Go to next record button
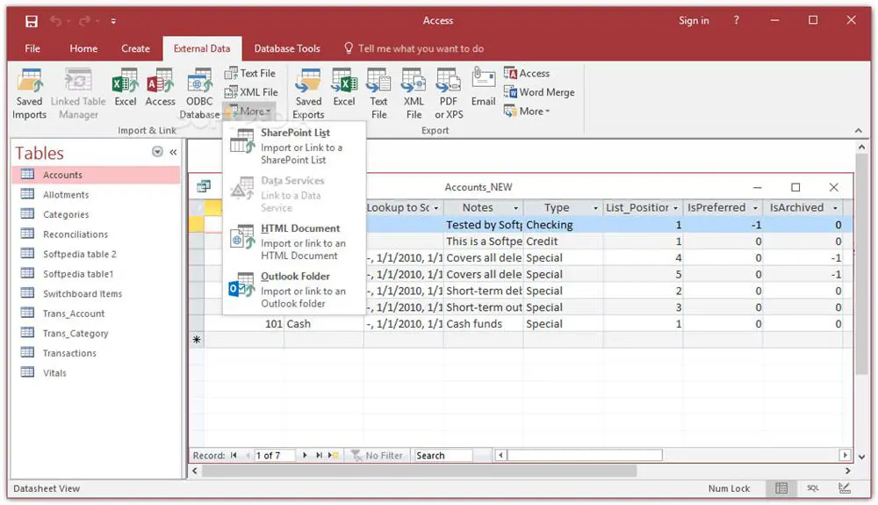Image resolution: width=878 pixels, height=505 pixels. click(x=305, y=455)
